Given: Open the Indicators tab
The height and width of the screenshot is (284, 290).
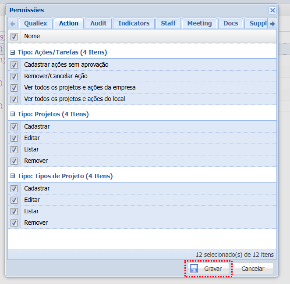Looking at the screenshot, I should click(x=134, y=23).
